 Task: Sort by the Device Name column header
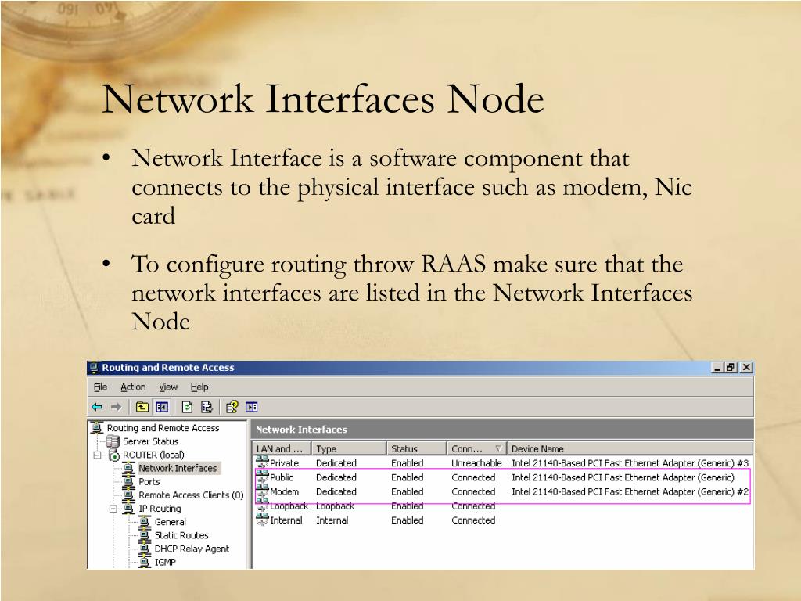coord(630,448)
